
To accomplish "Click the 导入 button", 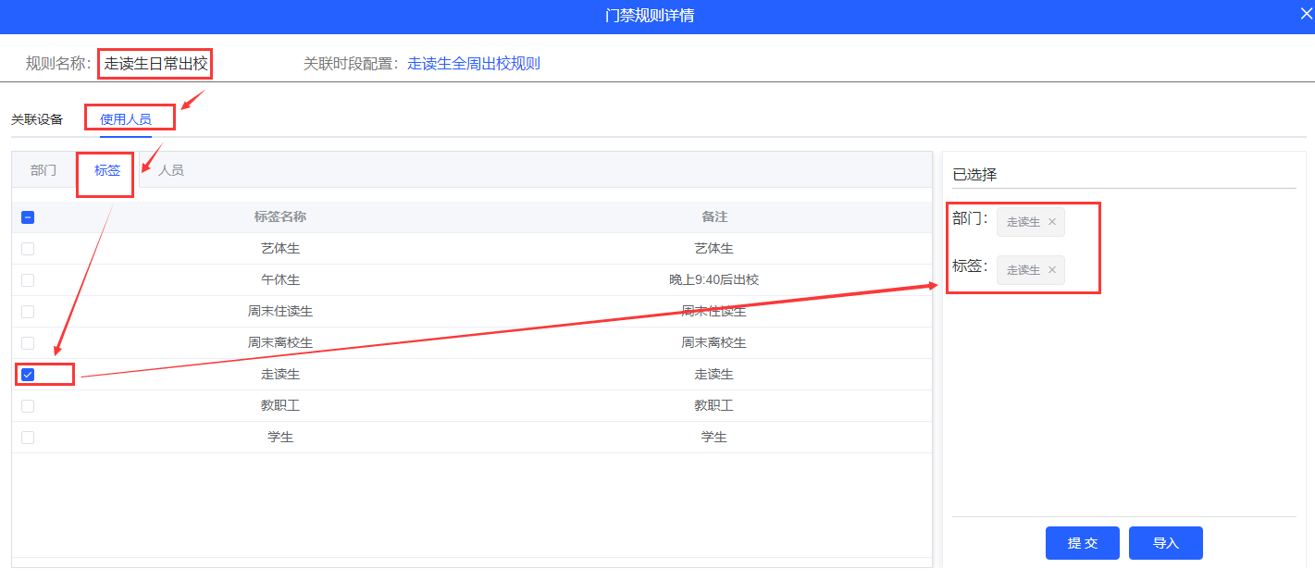I will [1165, 543].
